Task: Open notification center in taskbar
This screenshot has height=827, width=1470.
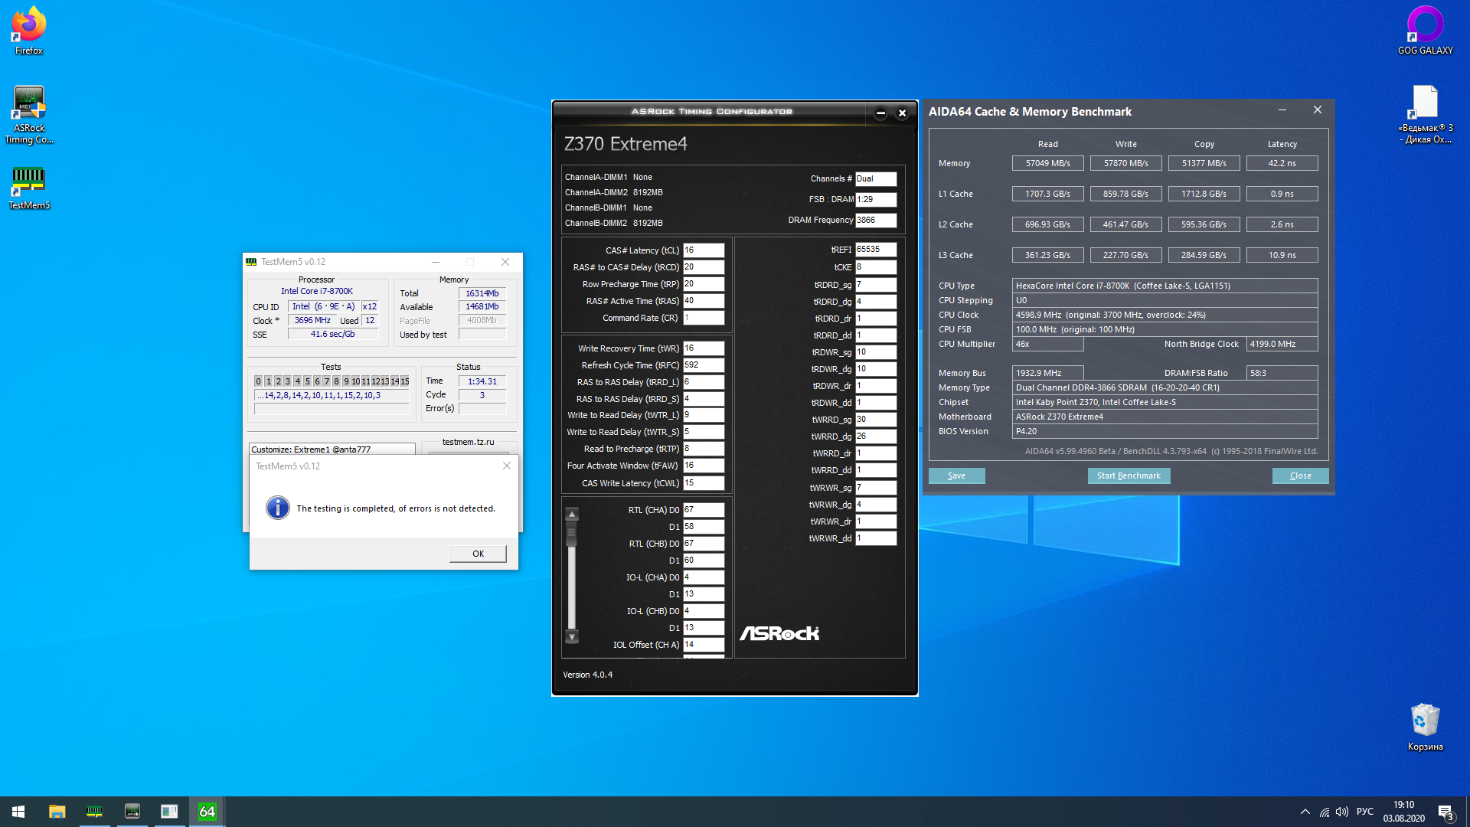Action: click(x=1445, y=812)
